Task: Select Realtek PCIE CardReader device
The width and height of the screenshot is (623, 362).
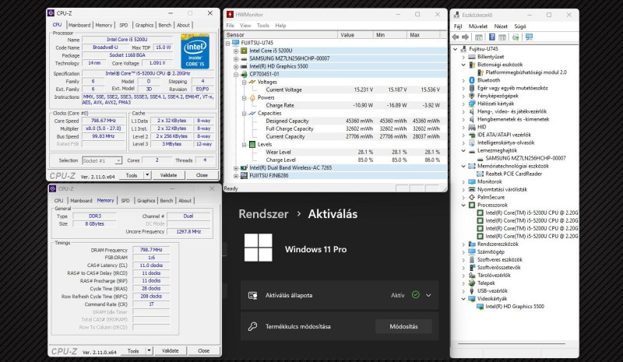Action: (513, 174)
